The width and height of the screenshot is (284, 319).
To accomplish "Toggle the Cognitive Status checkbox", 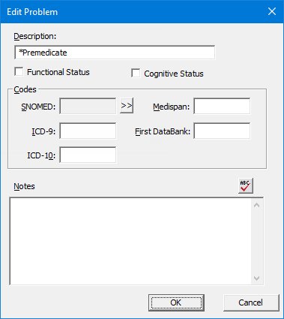I will point(136,74).
